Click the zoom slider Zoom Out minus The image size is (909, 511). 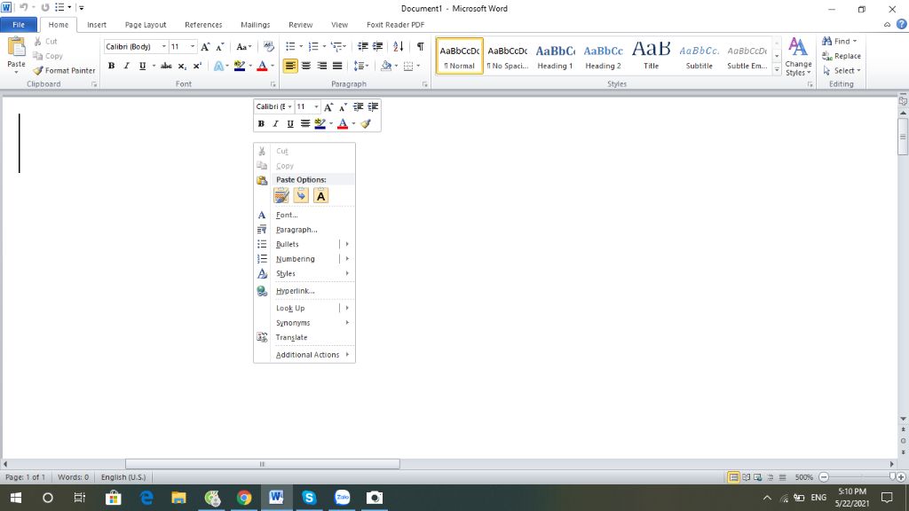(x=824, y=476)
